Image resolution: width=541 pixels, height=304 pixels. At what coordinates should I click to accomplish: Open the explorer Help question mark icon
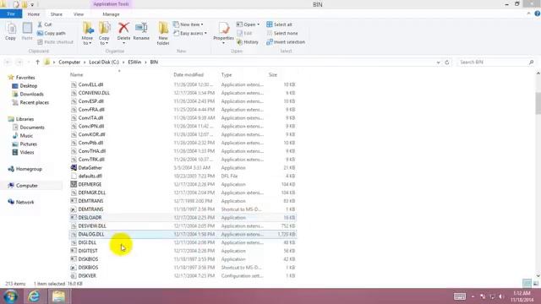(x=537, y=14)
